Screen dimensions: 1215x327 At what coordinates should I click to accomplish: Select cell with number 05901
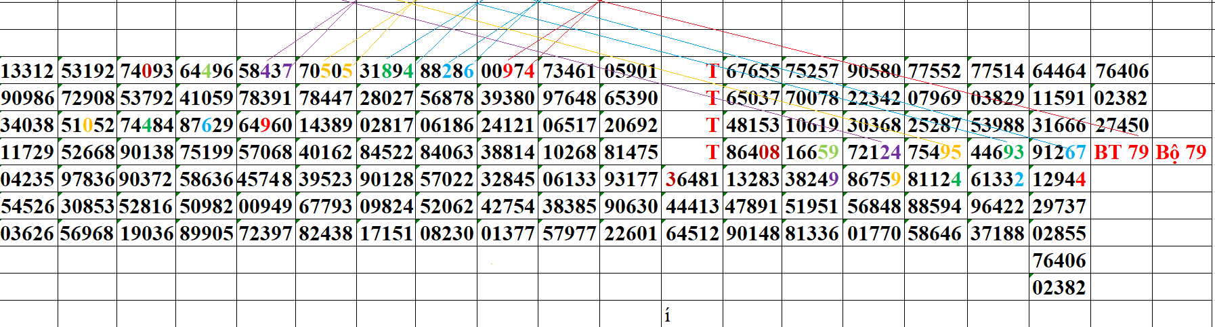pos(630,71)
